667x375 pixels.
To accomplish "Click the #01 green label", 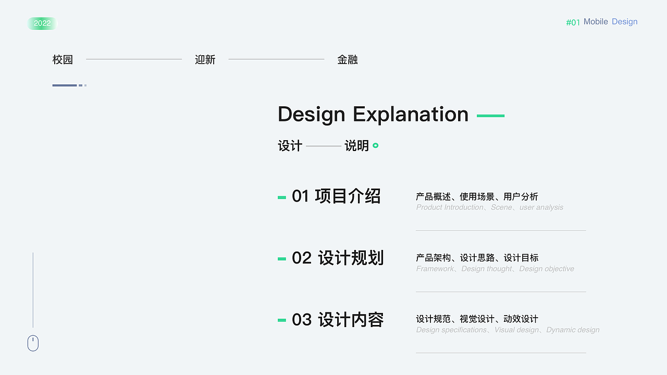I will point(573,22).
